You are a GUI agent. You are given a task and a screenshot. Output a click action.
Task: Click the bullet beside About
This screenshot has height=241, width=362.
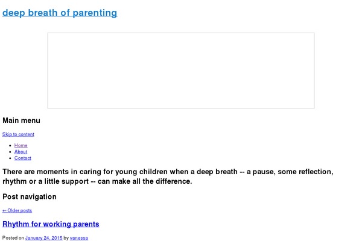pos(11,152)
